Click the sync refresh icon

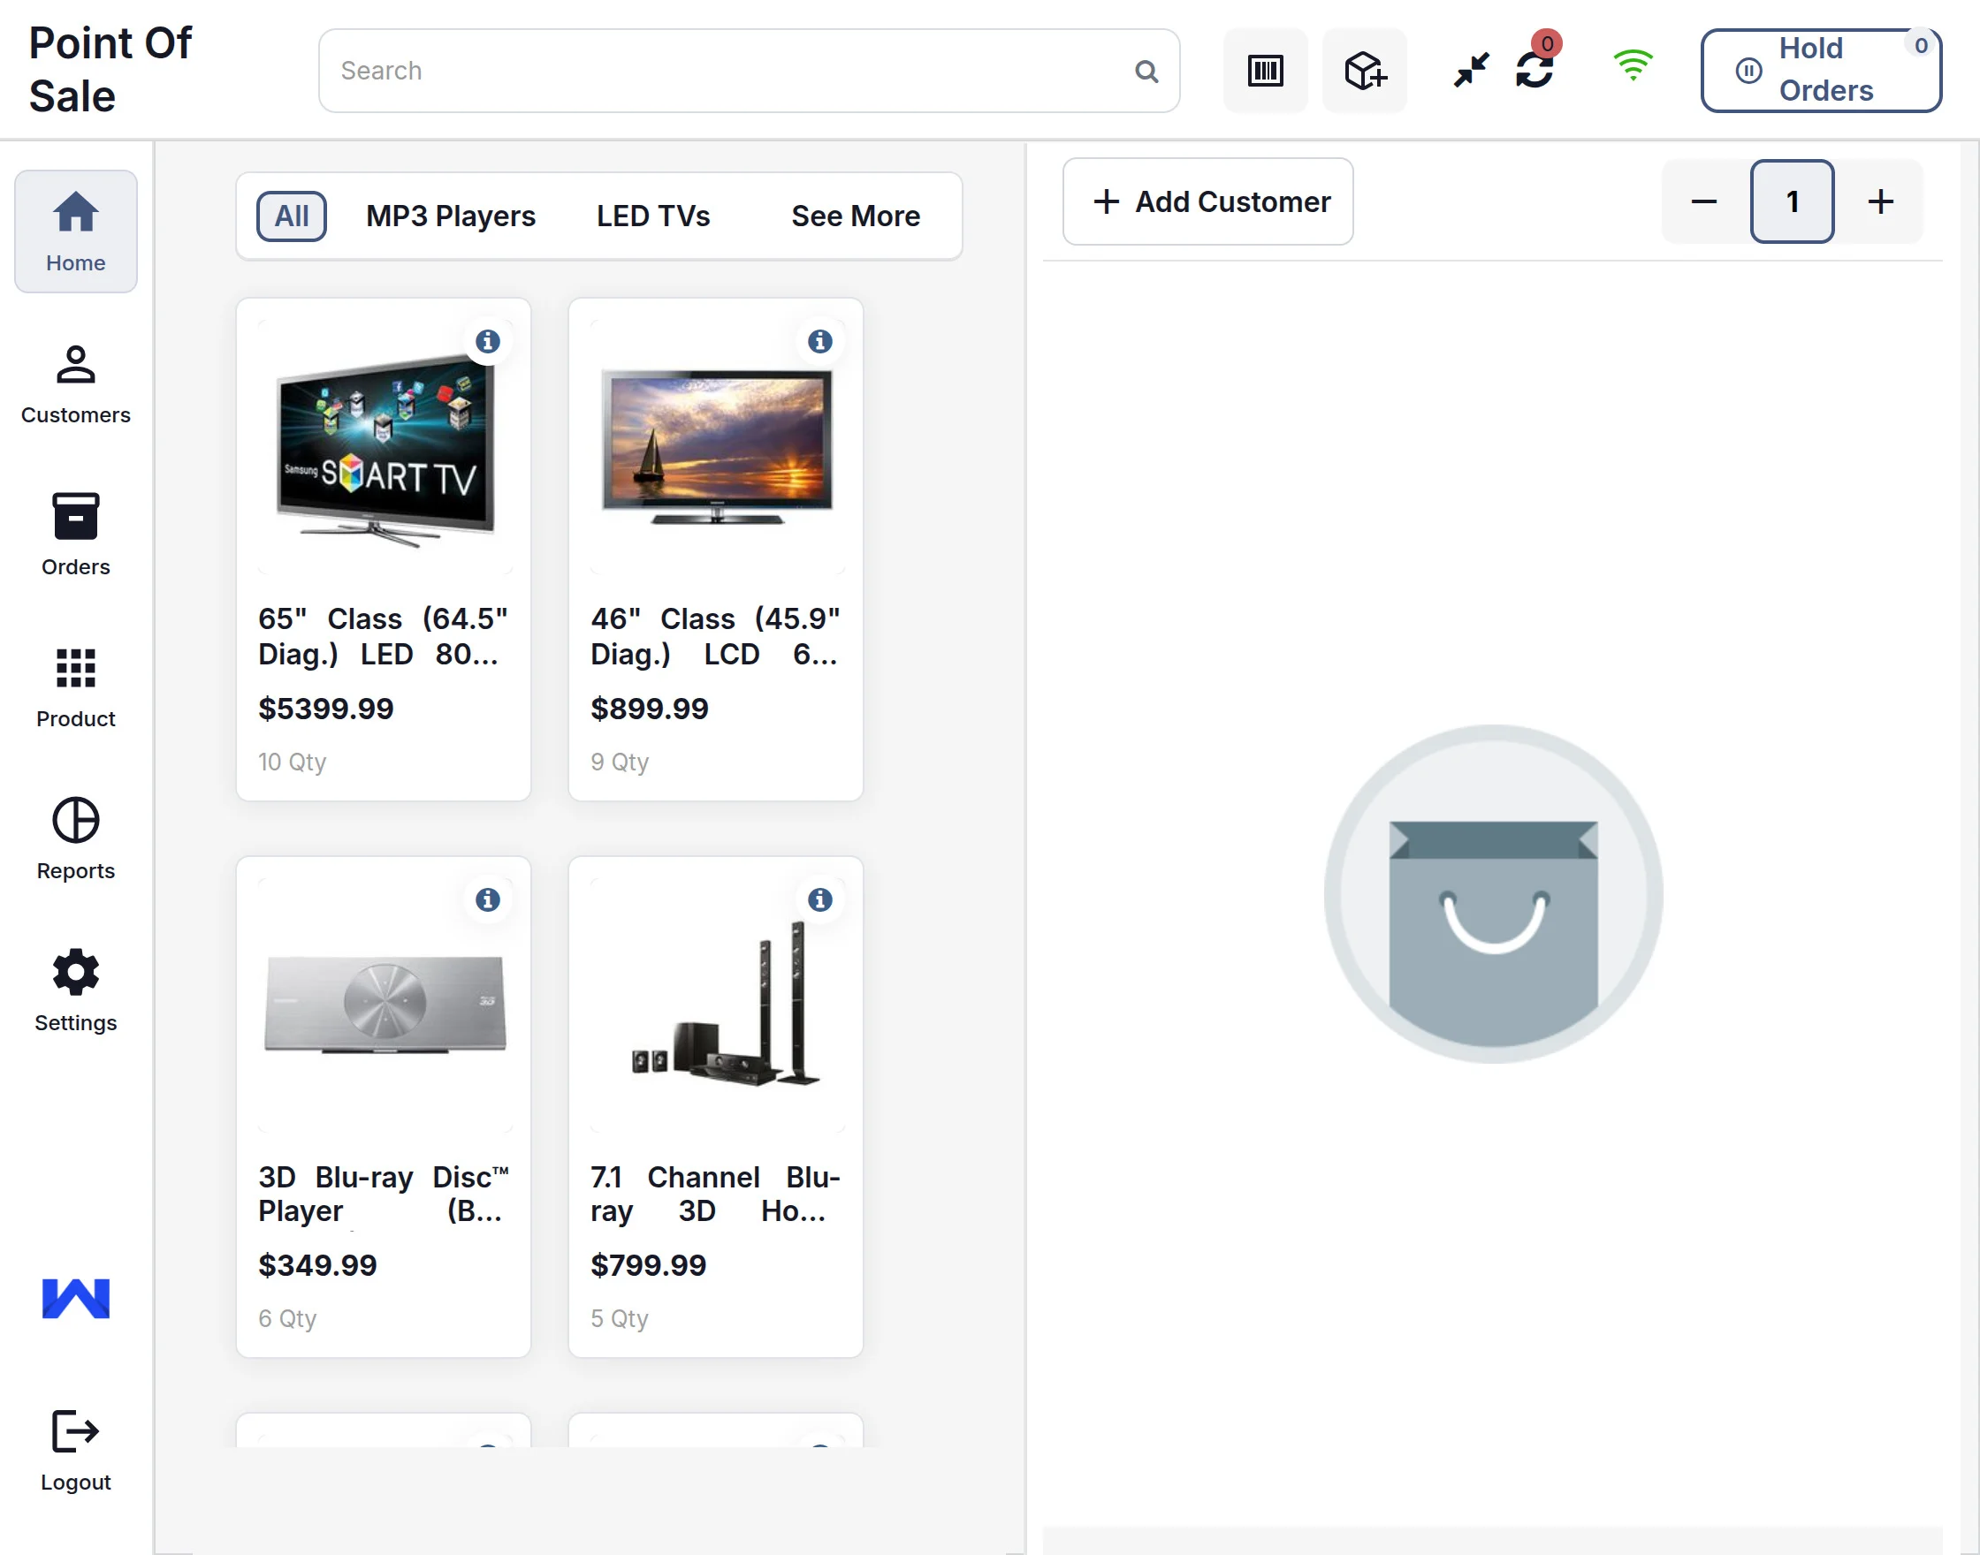[x=1534, y=70]
